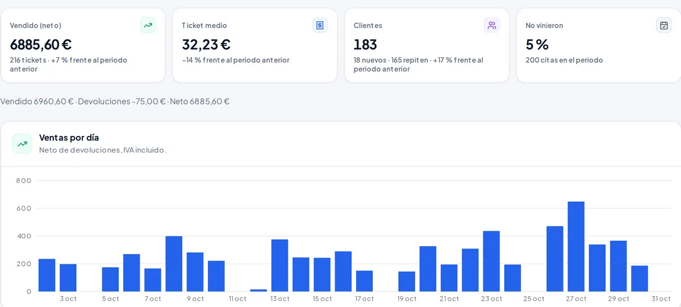Select the 6885,60 € net sales value
Image resolution: width=681 pixels, height=307 pixels.
[41, 44]
